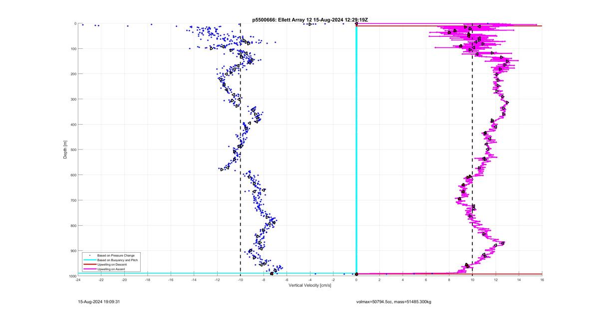599x310 pixels.
Task: Click the x-axis tick label '4'
Action: [403, 280]
